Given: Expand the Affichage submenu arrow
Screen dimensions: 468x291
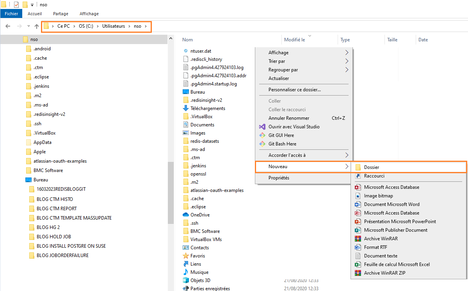Looking at the screenshot, I should (x=347, y=53).
